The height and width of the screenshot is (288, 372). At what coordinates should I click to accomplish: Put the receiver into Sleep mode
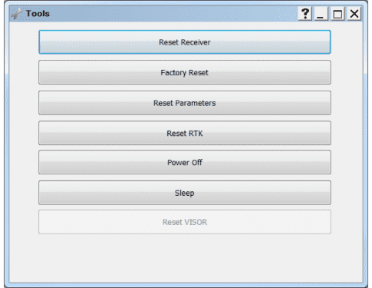(x=185, y=193)
